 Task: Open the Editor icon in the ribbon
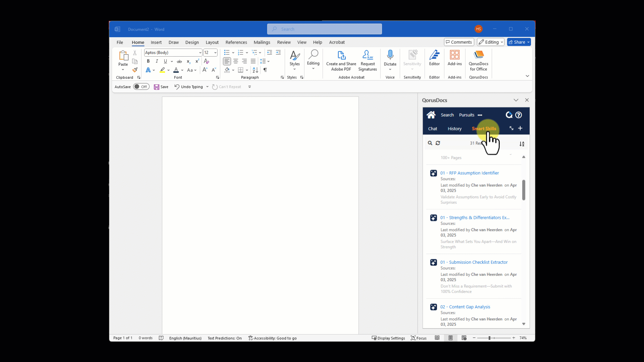(434, 55)
